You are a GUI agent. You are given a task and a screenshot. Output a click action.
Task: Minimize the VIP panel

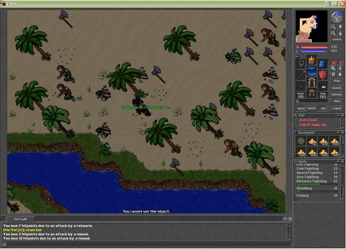click(339, 115)
